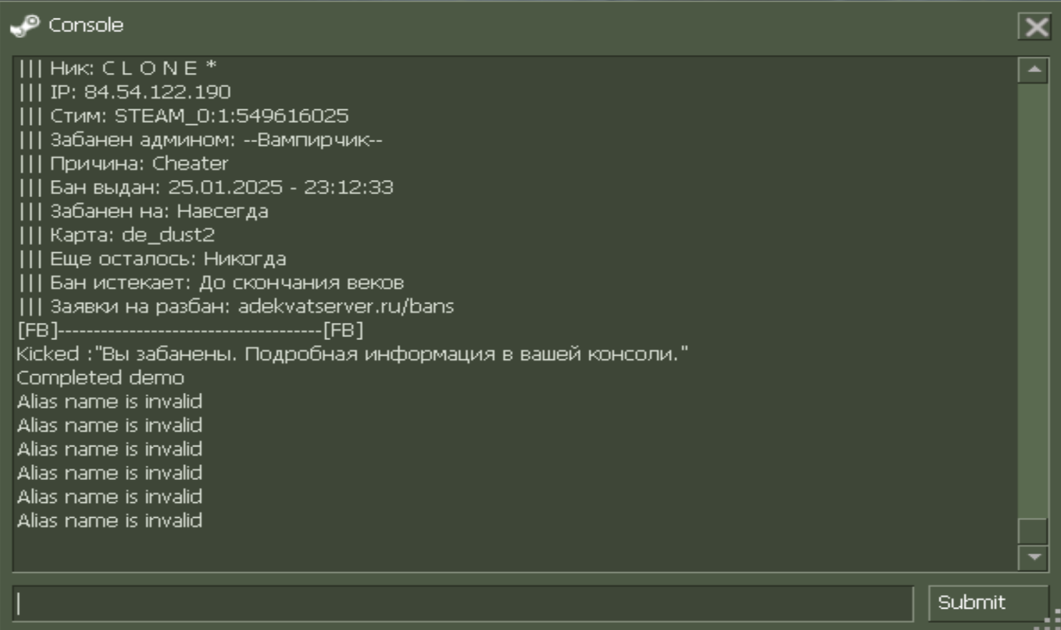Click the IP: 84.54.122.190 line
The width and height of the screenshot is (1061, 630).
click(x=124, y=92)
